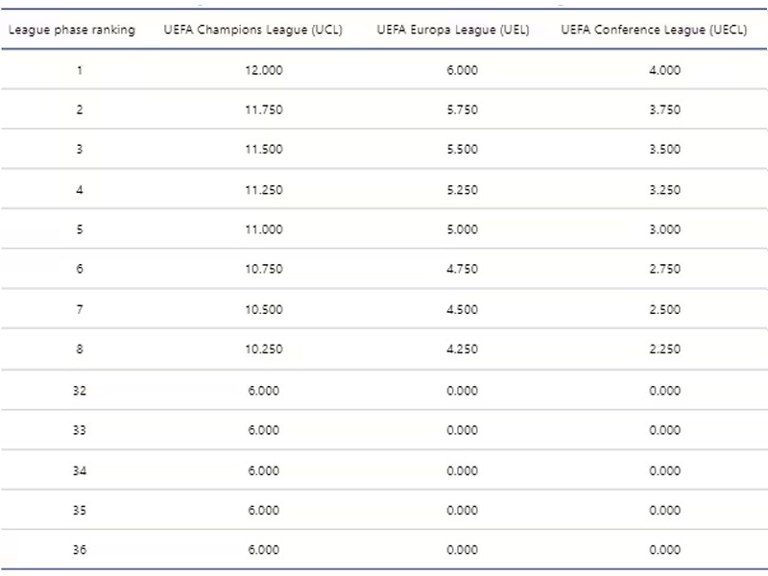The width and height of the screenshot is (768, 576).
Task: Select the 4.500 cell in UEL column
Action: coord(463,309)
